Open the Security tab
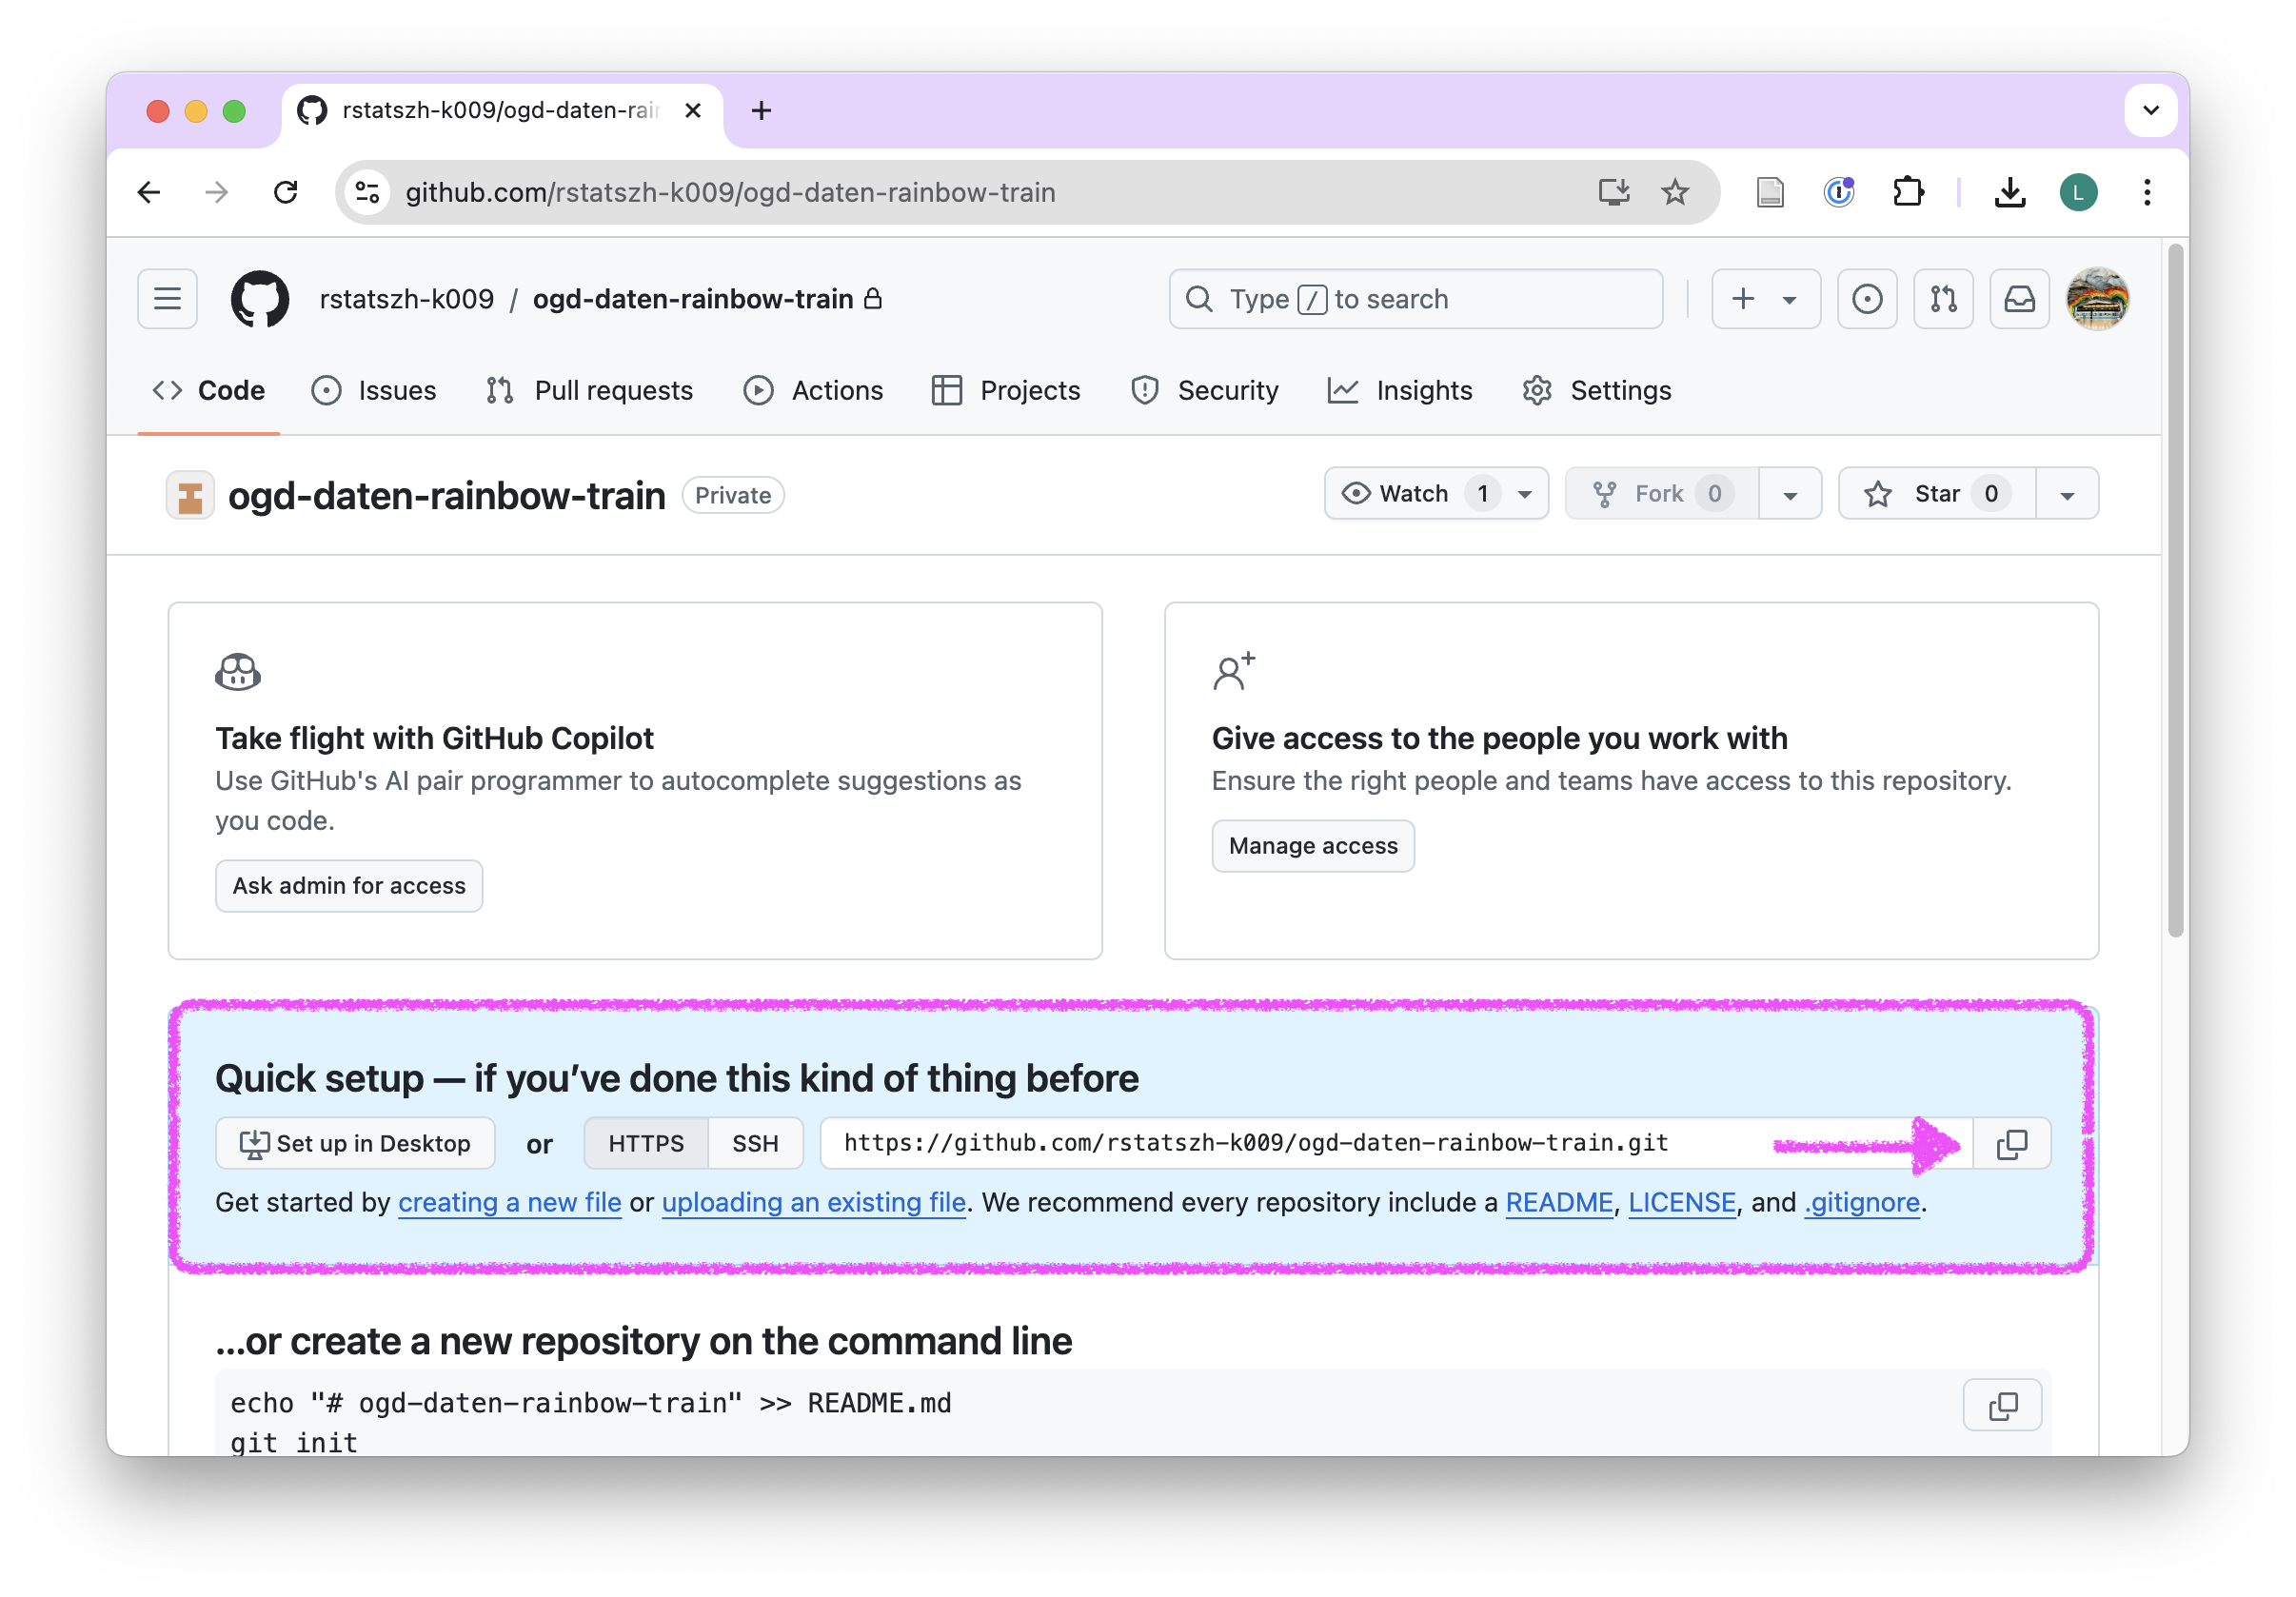The image size is (2296, 1597). pyautogui.click(x=1204, y=390)
